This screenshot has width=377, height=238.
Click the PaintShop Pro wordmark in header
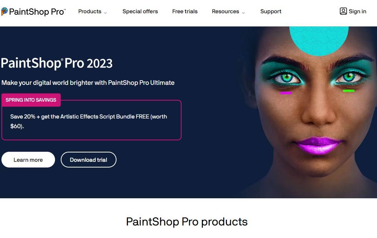(37, 11)
